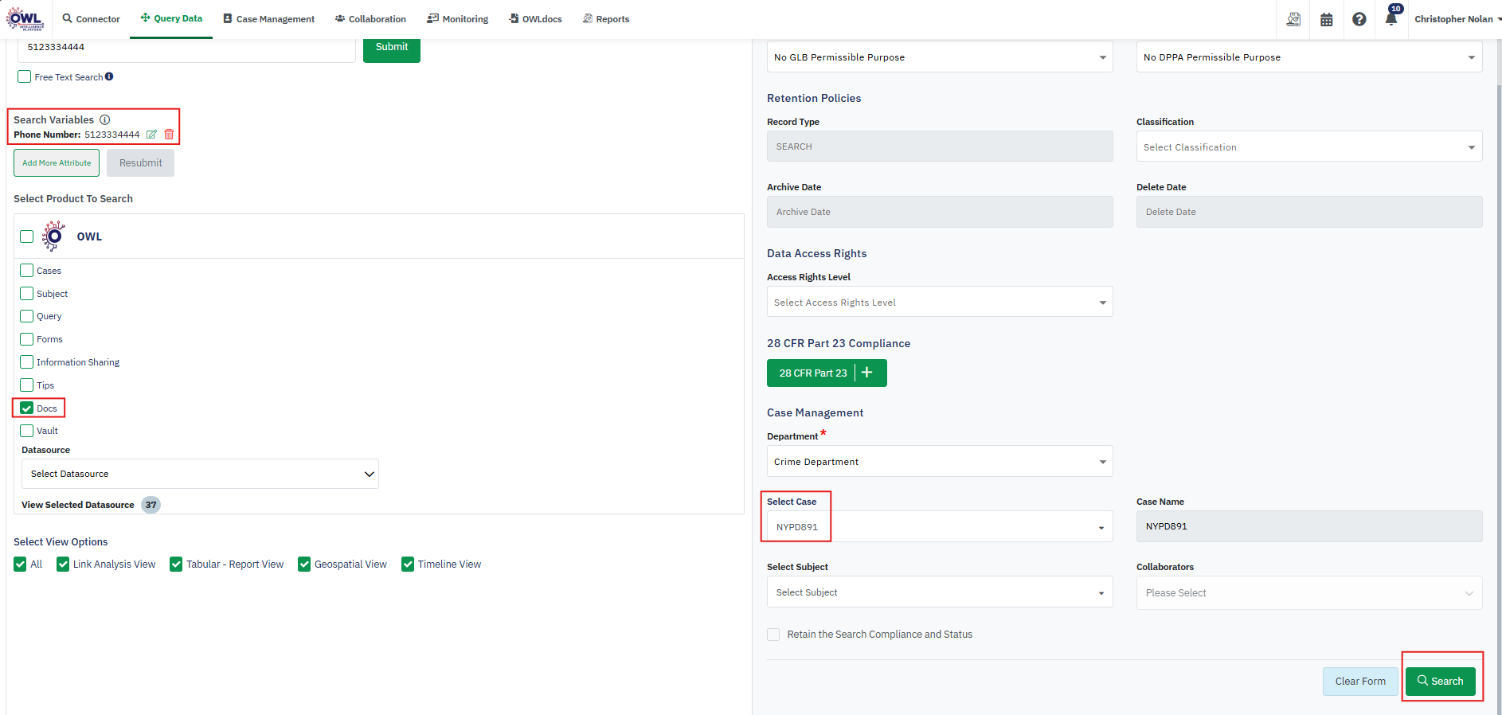Image resolution: width=1502 pixels, height=715 pixels.
Task: Uncheck the Docs product checkbox
Action: click(x=27, y=408)
